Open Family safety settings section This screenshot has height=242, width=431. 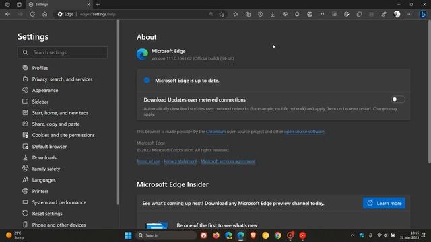41,169
